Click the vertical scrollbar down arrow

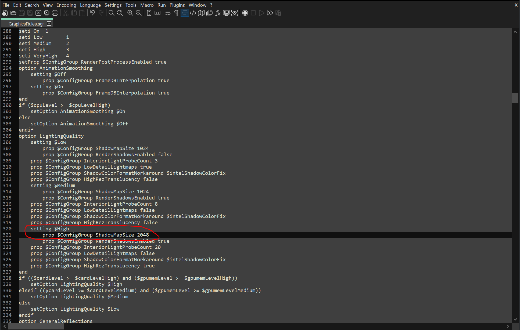pyautogui.click(x=515, y=319)
